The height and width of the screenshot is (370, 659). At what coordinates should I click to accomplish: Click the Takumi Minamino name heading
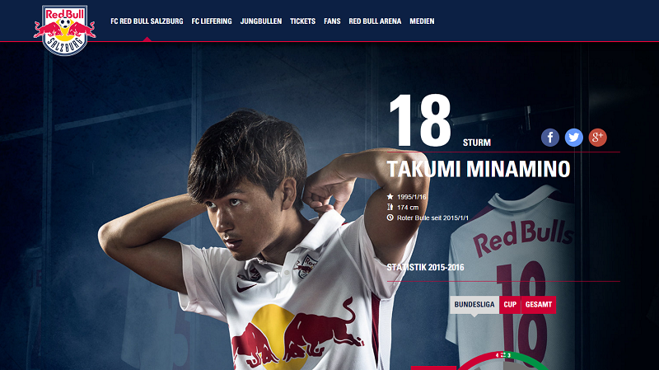pos(479,170)
